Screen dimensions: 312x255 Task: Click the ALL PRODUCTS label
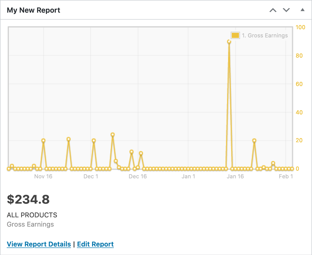tap(32, 215)
